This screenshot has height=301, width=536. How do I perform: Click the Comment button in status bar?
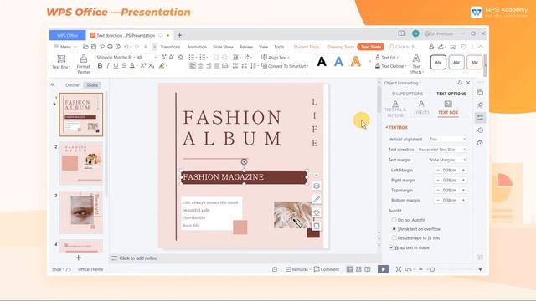(x=327, y=269)
